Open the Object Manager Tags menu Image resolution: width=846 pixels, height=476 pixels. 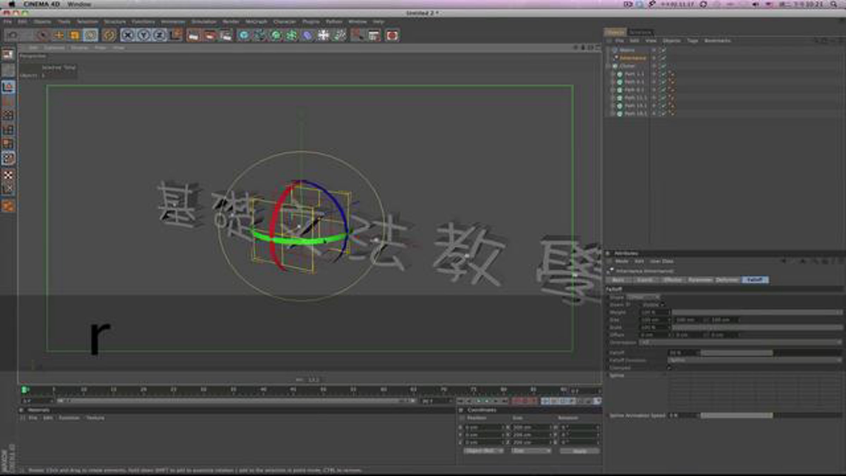tap(692, 41)
